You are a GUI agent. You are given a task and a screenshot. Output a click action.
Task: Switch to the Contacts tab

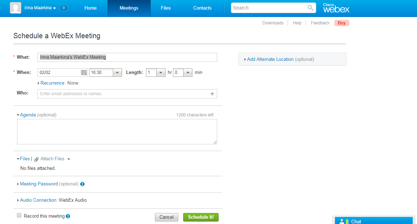click(202, 7)
